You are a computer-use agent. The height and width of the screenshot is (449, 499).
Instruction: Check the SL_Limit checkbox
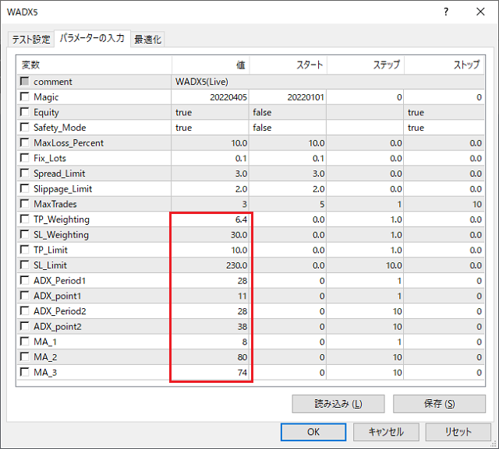click(24, 265)
